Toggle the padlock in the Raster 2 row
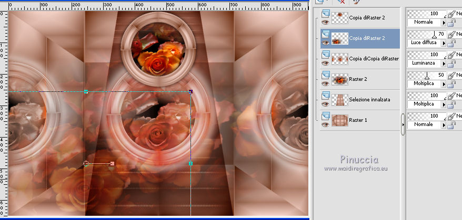The image size is (462, 220). click(450, 85)
